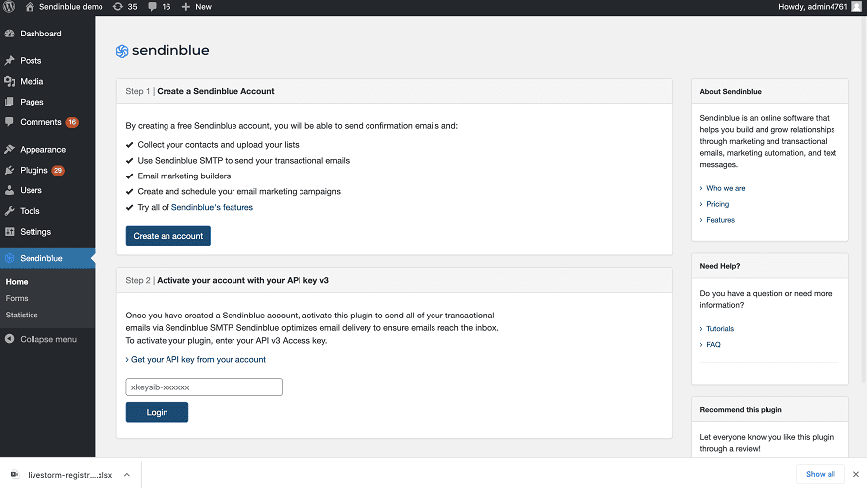Open the Pricing link
The width and height of the screenshot is (867, 492).
(x=717, y=204)
